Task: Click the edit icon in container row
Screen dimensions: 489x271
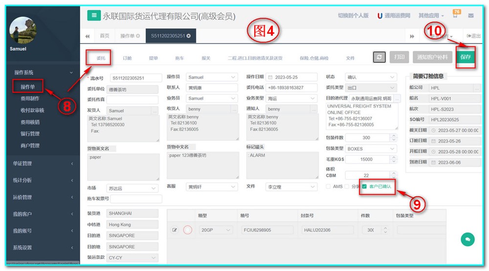Action: coord(175,230)
